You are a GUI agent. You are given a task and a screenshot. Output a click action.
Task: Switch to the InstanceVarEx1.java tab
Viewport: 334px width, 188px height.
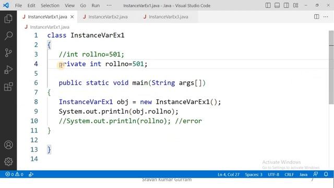coord(47,17)
